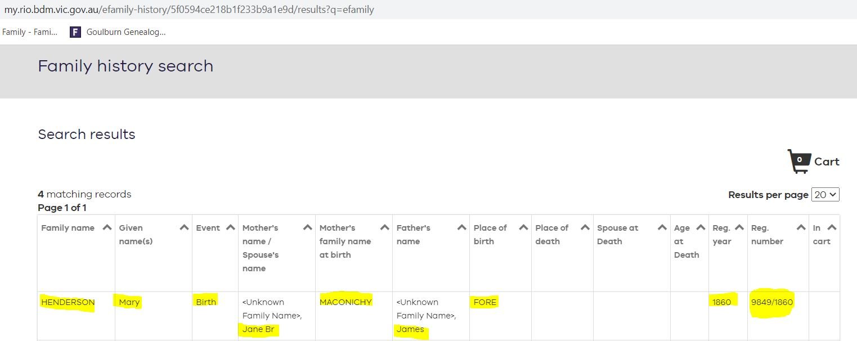Screen dimensions: 857x341
Task: Sort by Reg. number column arrow
Action: point(801,228)
